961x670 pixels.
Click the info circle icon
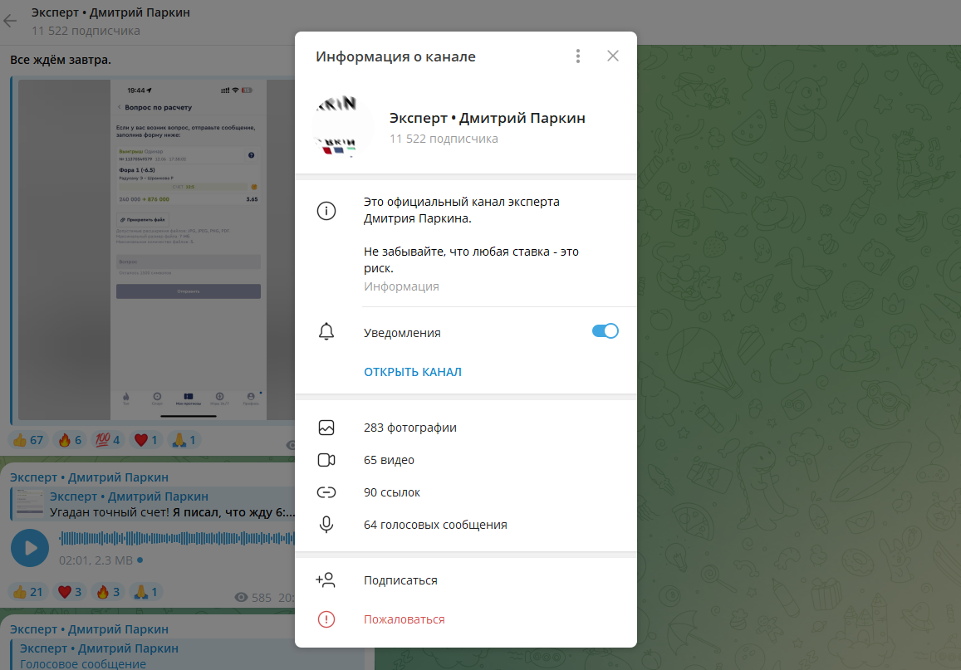pos(326,211)
